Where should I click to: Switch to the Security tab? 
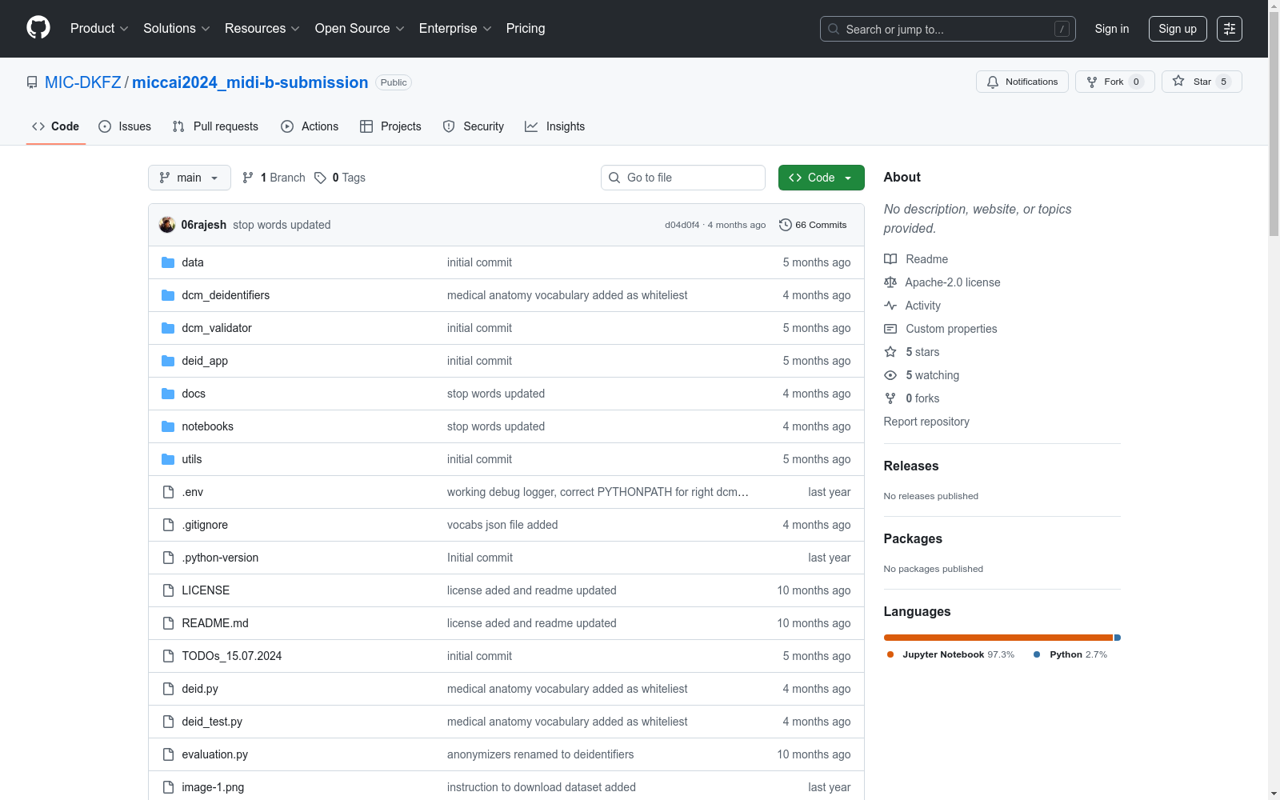pos(474,126)
